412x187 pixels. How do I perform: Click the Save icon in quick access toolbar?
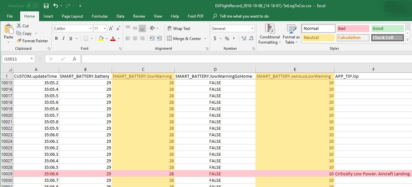click(x=46, y=6)
